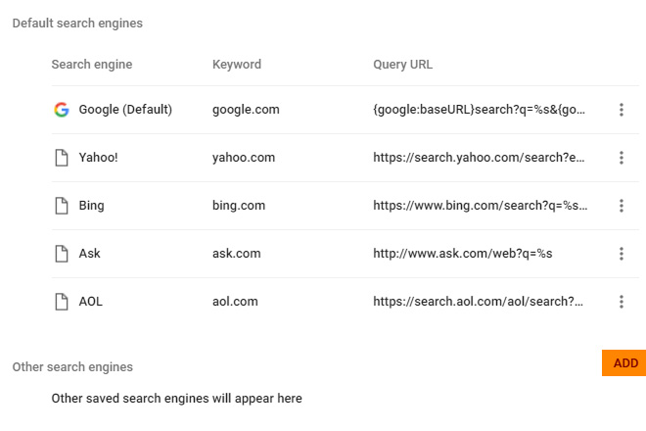646x431 pixels.
Task: Click the bing.com keyword text
Action: [241, 206]
